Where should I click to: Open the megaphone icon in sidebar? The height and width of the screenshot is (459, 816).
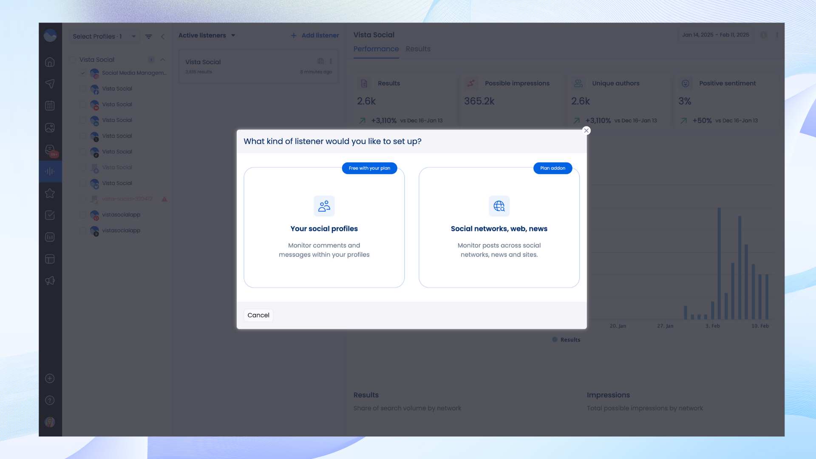pos(50,280)
